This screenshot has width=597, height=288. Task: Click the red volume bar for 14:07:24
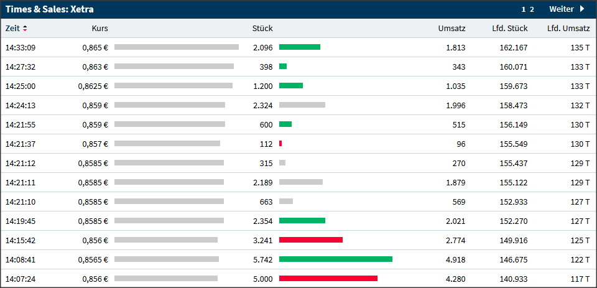[x=328, y=279]
